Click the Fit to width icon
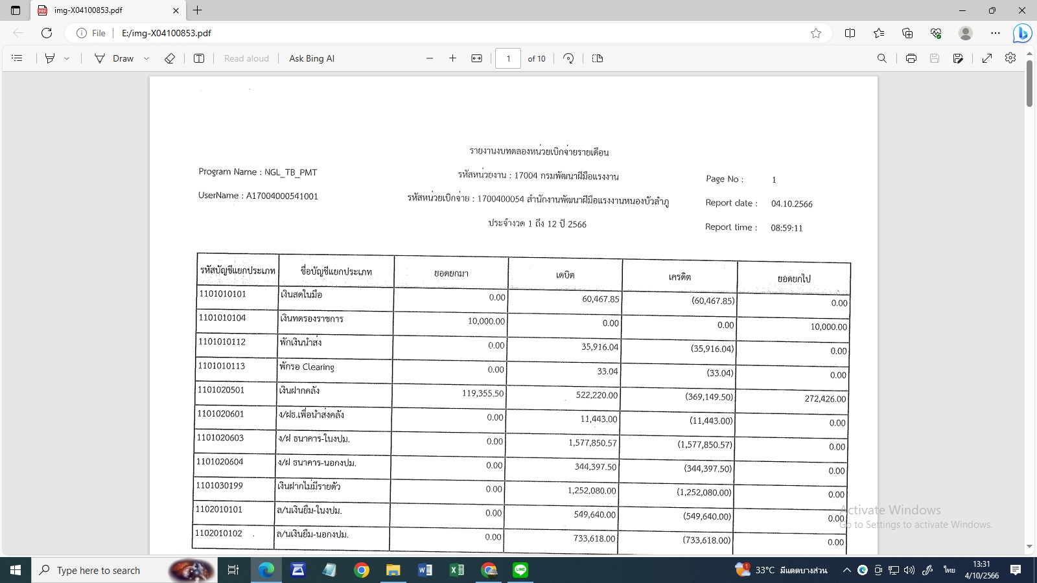Screen dimensions: 1037x583 (x=476, y=58)
